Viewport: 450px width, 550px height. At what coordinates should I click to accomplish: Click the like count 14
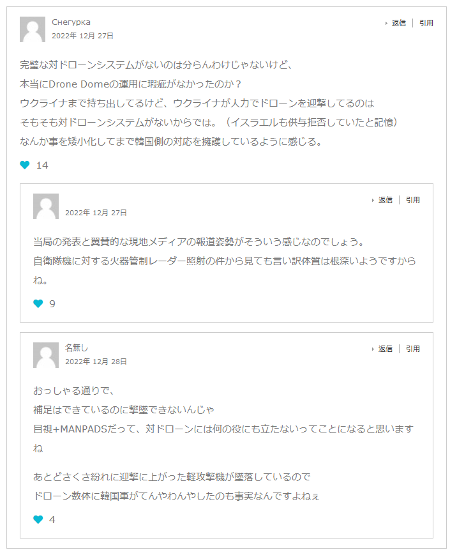(x=42, y=165)
